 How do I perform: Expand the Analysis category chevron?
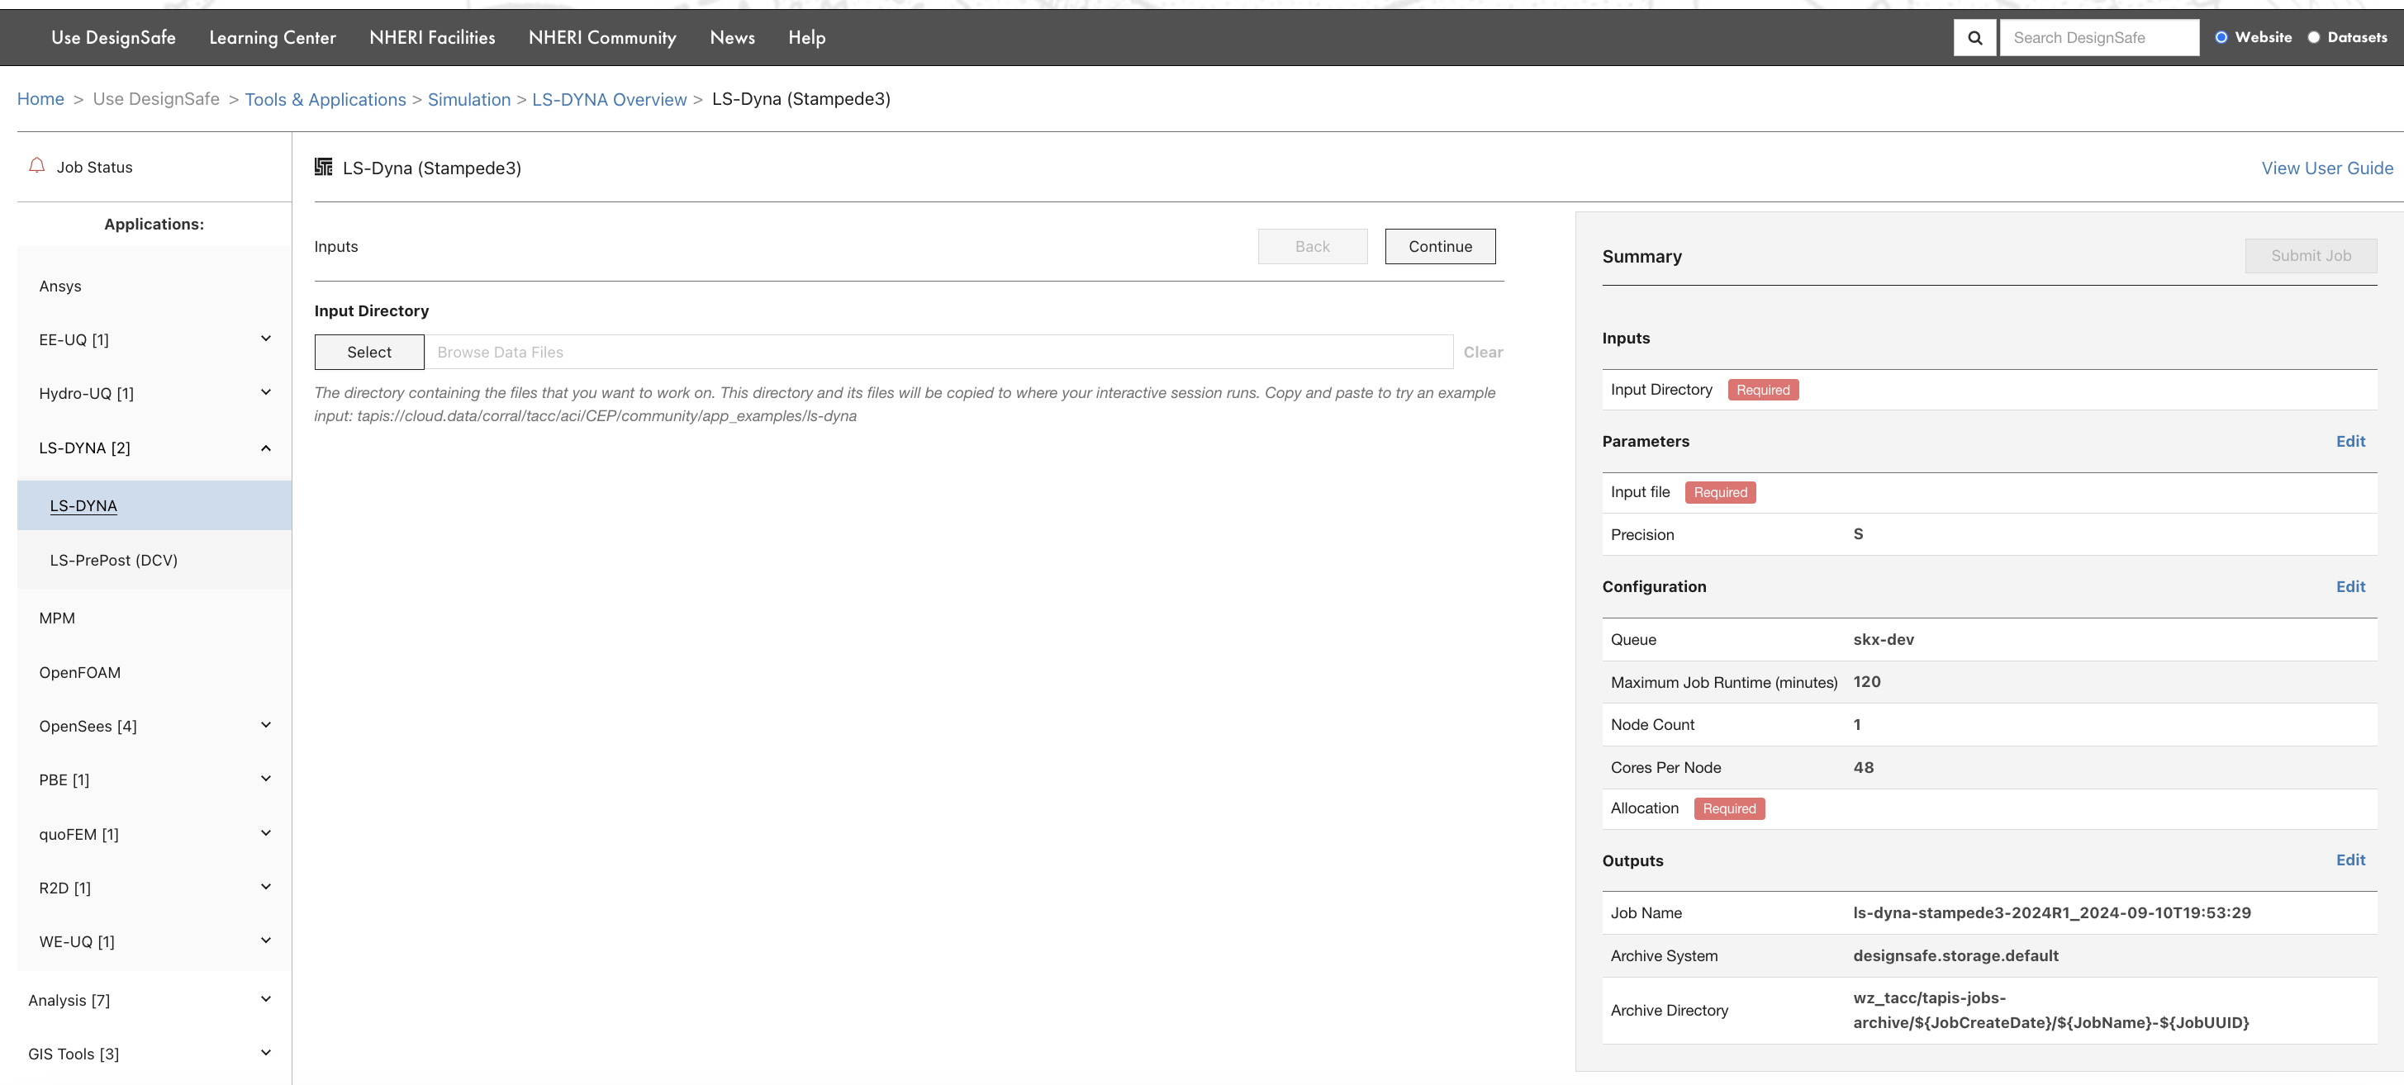[x=265, y=999]
